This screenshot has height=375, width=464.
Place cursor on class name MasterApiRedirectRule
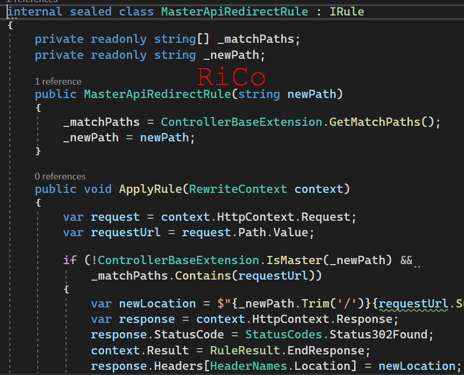[234, 11]
